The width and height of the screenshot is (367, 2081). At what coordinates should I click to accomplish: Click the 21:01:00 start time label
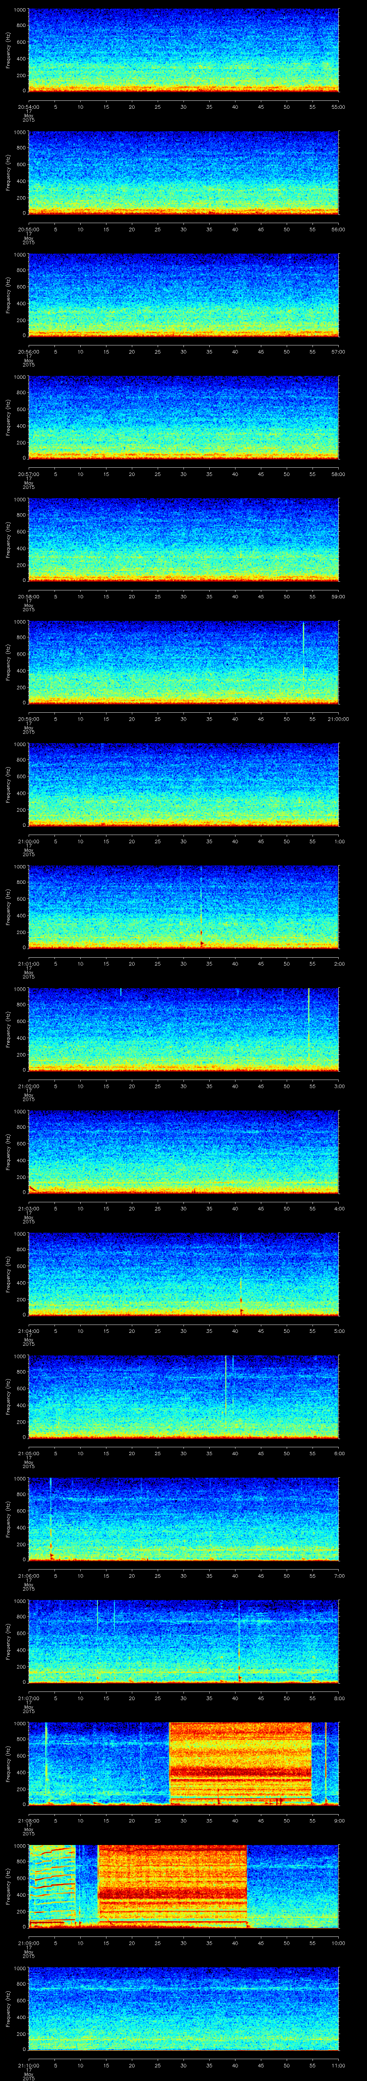pos(28,964)
